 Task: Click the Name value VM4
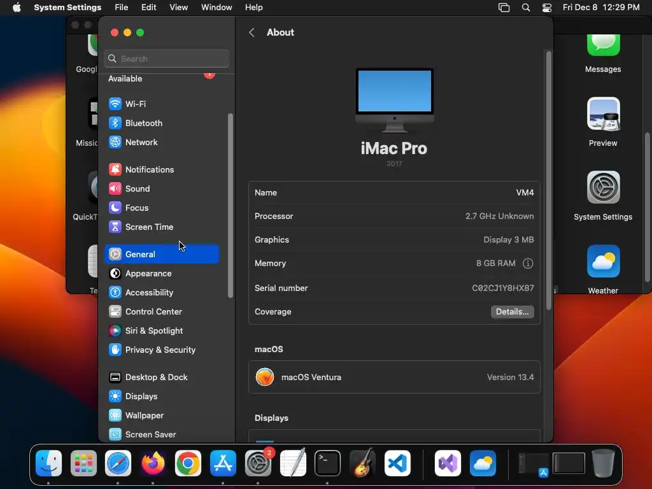(x=525, y=192)
